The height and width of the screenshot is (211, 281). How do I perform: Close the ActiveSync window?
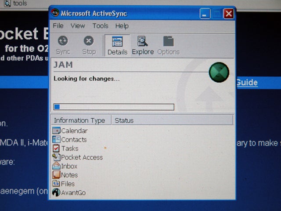229,14
